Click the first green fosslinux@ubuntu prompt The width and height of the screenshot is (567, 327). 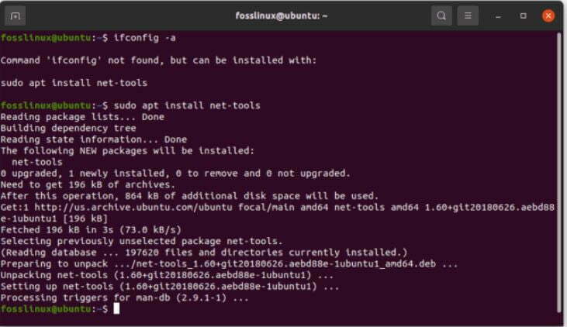(x=46, y=38)
